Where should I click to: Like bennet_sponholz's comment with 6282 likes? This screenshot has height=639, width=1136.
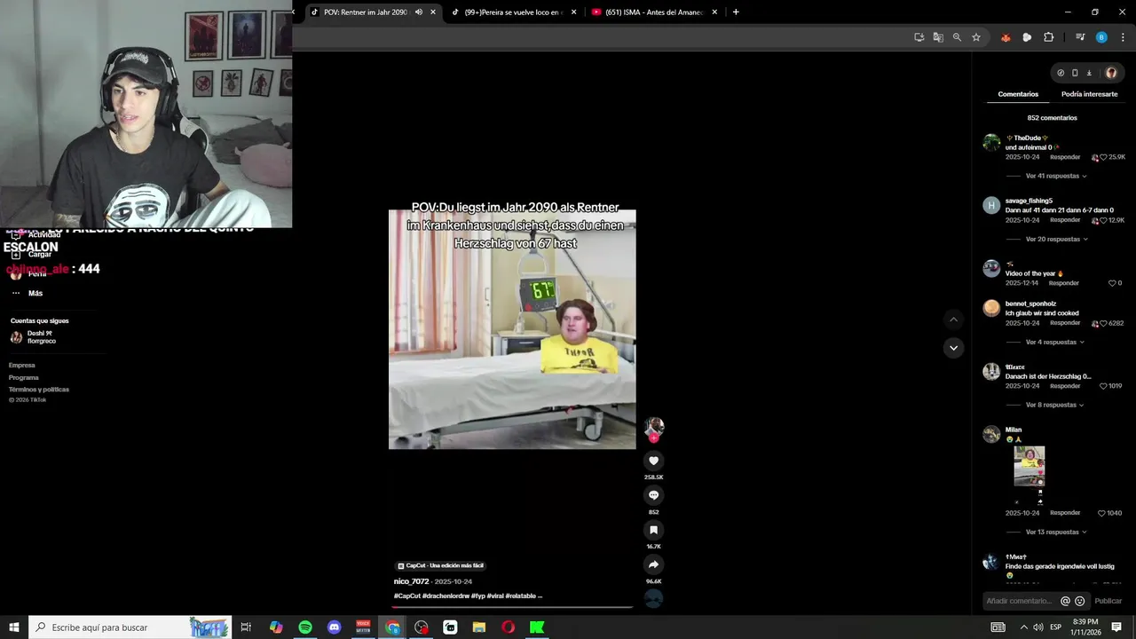[1103, 323]
